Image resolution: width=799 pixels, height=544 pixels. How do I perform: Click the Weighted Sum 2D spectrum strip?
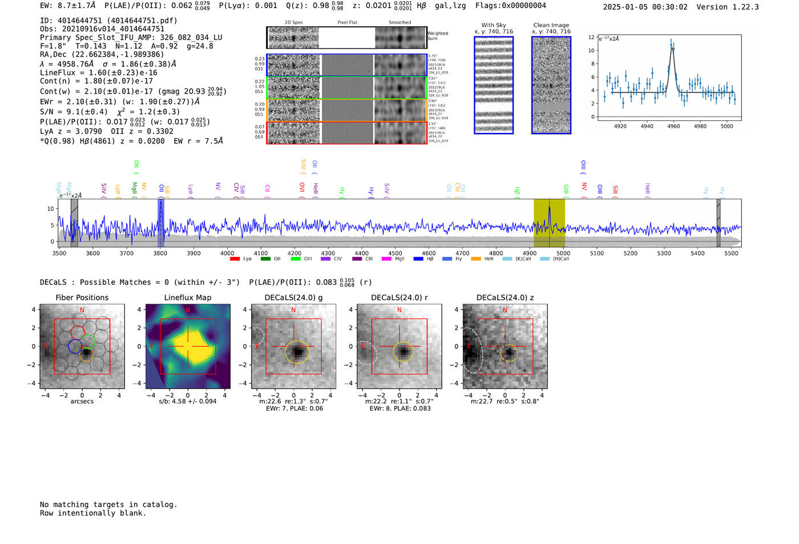click(347, 38)
